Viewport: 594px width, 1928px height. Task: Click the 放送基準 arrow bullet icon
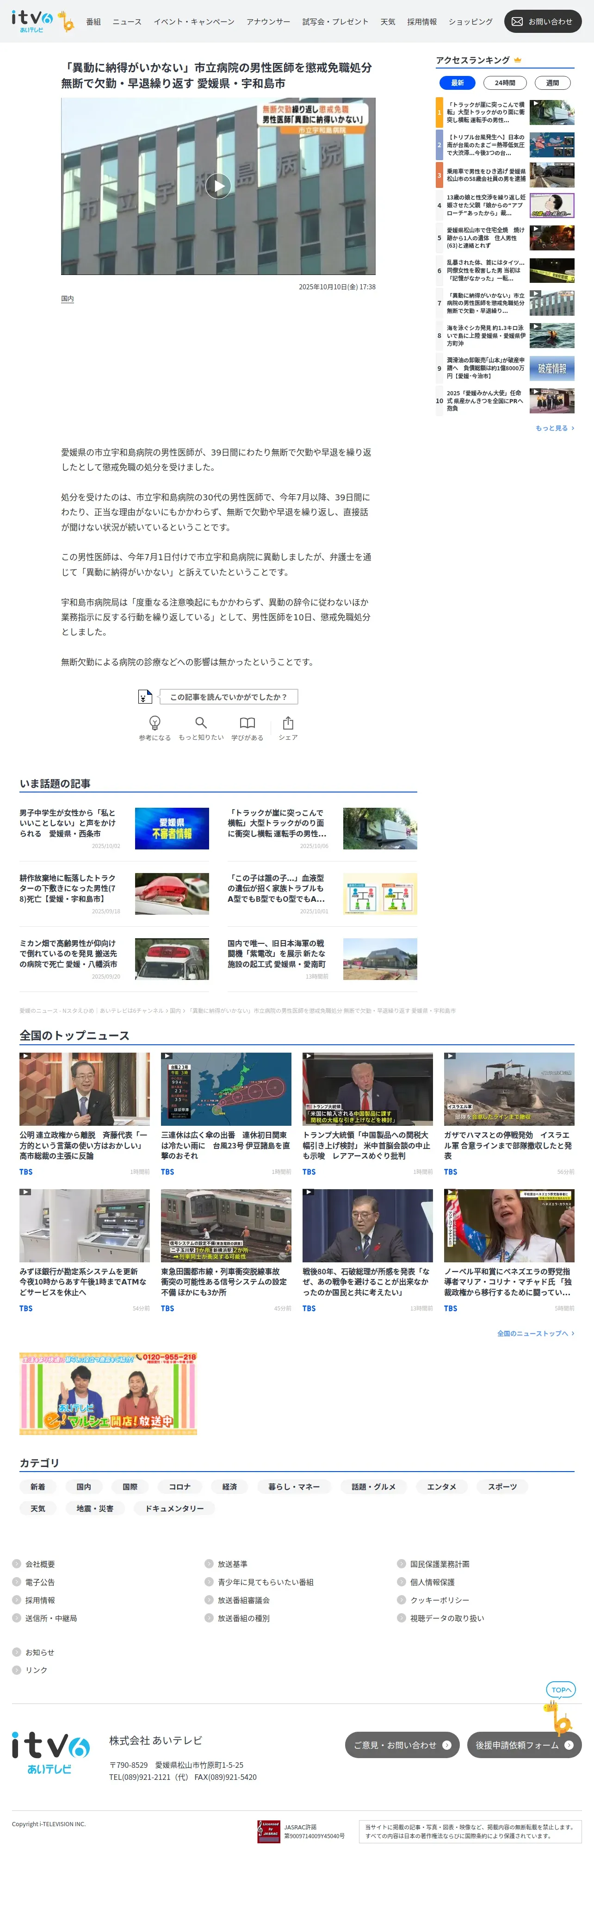209,1564
